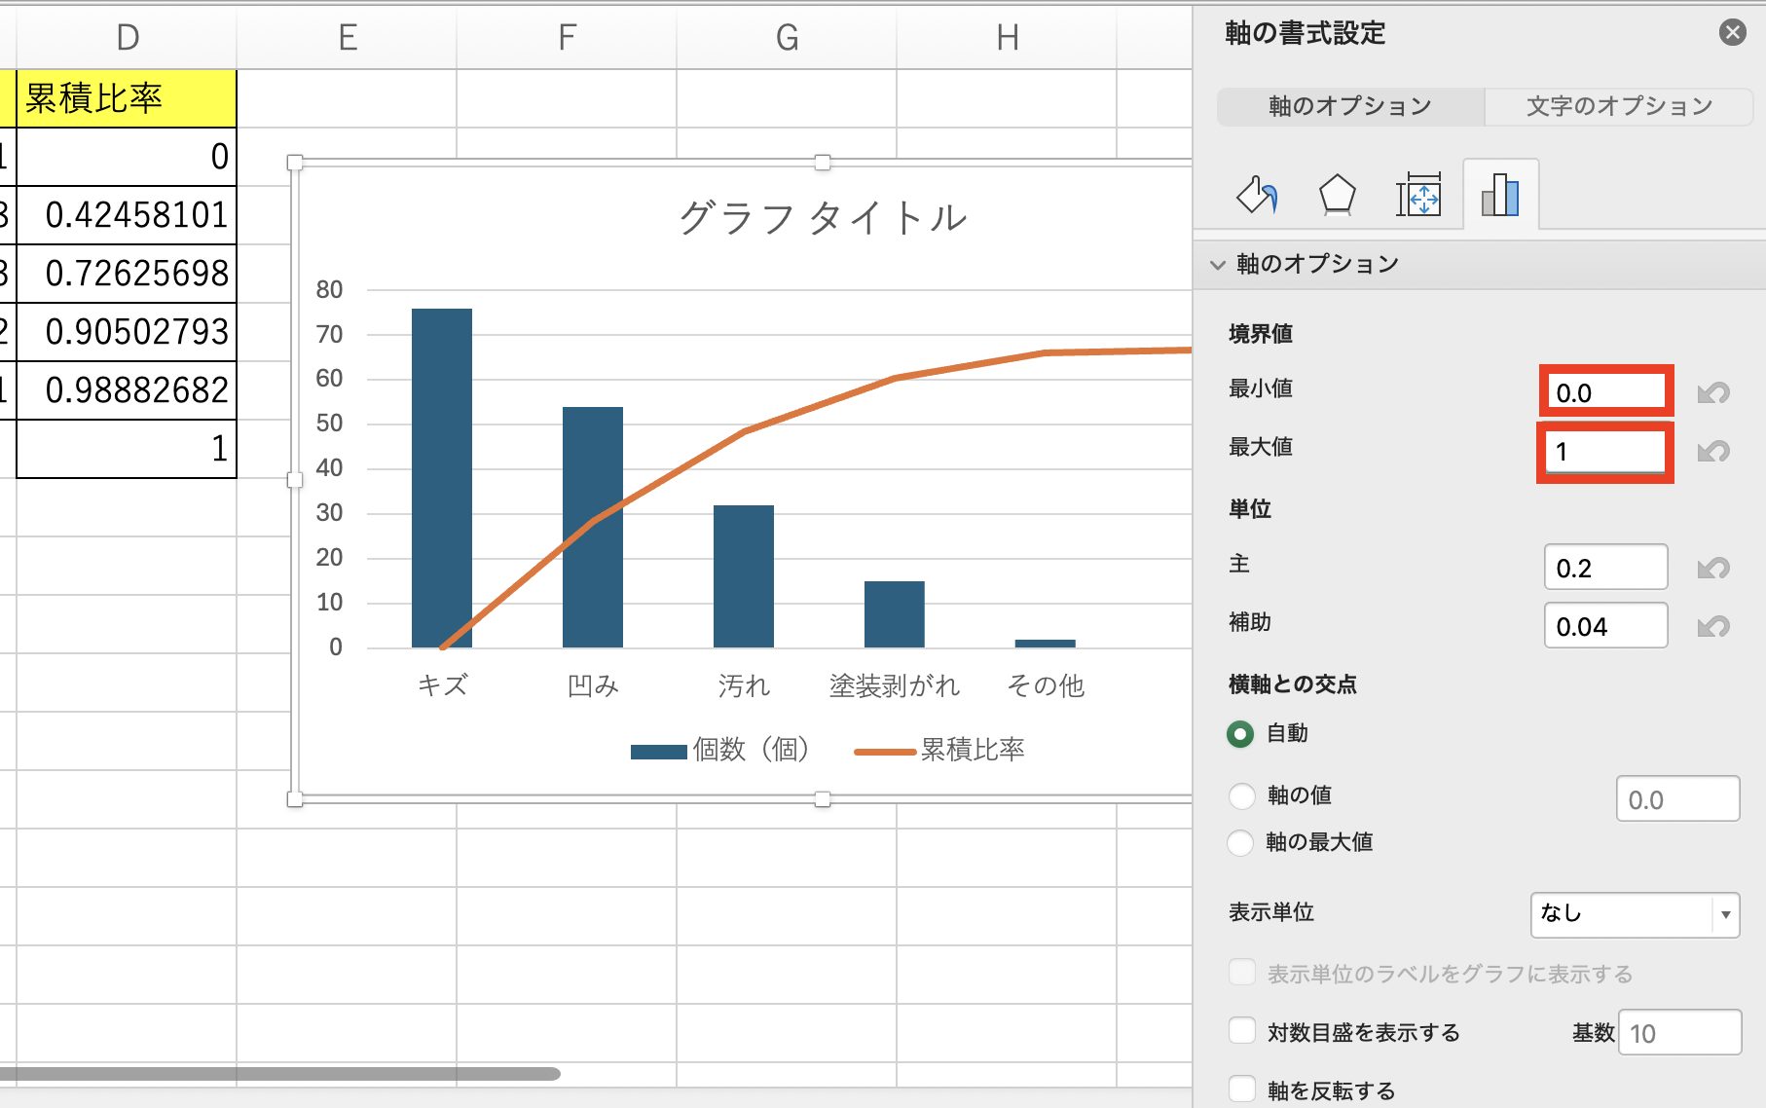The image size is (1766, 1108).
Task: Select cell containing 0.90502793
Action: pyautogui.click(x=127, y=332)
